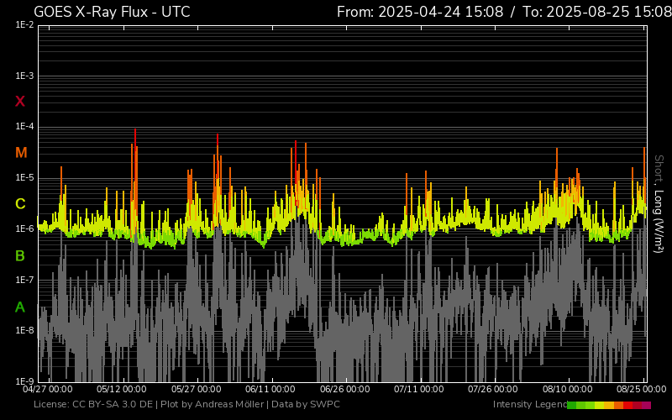The height and width of the screenshot is (420, 672).
Task: Click the green B flare class letter
Action: click(20, 256)
